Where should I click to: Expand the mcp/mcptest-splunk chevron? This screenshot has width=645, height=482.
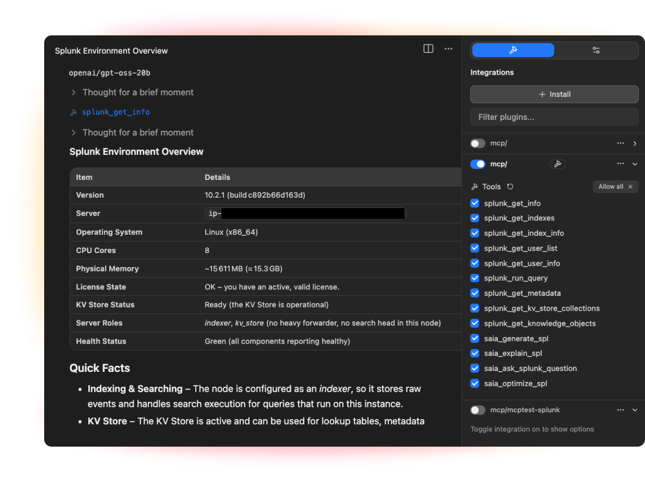(635, 410)
